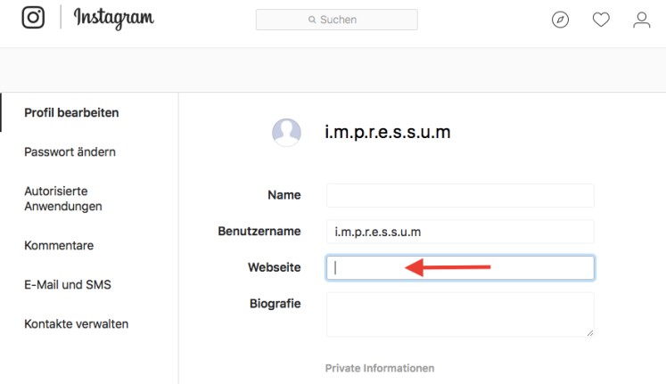Open E-Mail und SMS settings
The width and height of the screenshot is (666, 384).
(x=68, y=285)
